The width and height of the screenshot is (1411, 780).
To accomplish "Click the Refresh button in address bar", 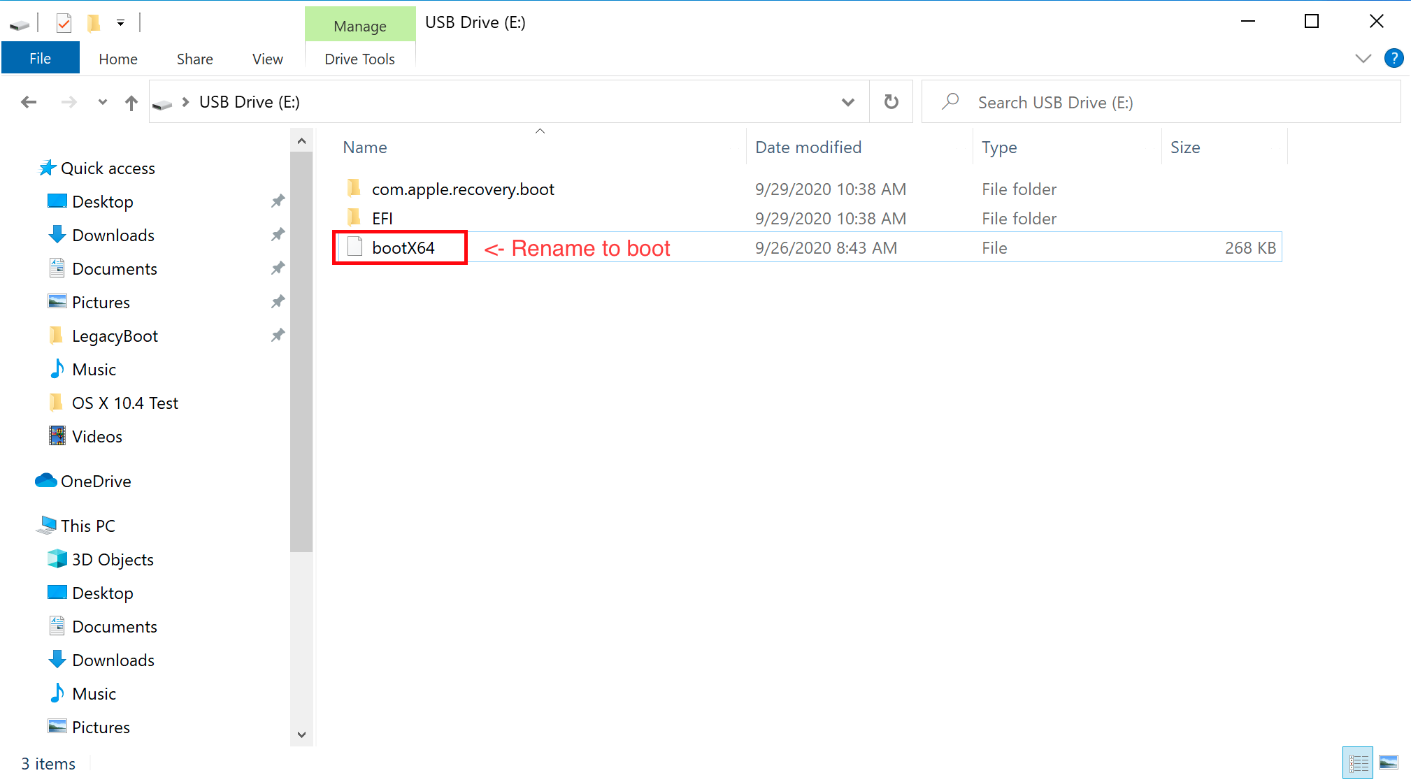I will coord(891,102).
